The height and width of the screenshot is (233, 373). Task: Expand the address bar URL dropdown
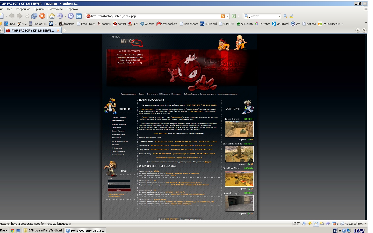click(x=228, y=16)
